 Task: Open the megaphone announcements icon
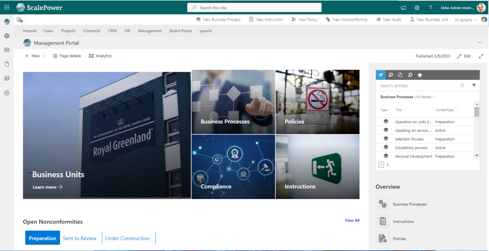tap(403, 8)
